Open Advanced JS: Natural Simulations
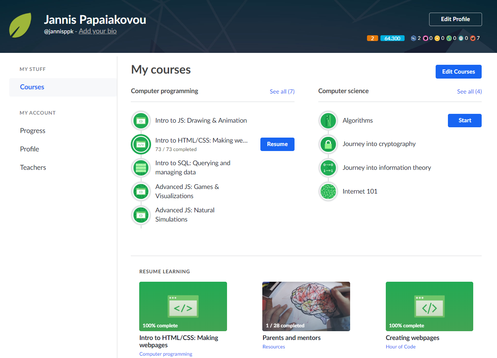497x358 pixels. pos(185,215)
